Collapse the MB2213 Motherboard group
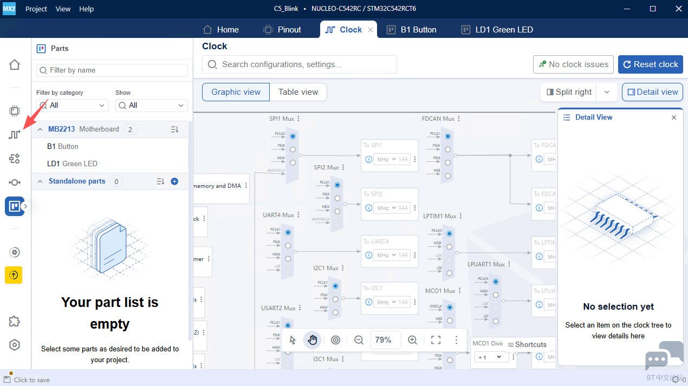688x386 pixels. [40, 129]
